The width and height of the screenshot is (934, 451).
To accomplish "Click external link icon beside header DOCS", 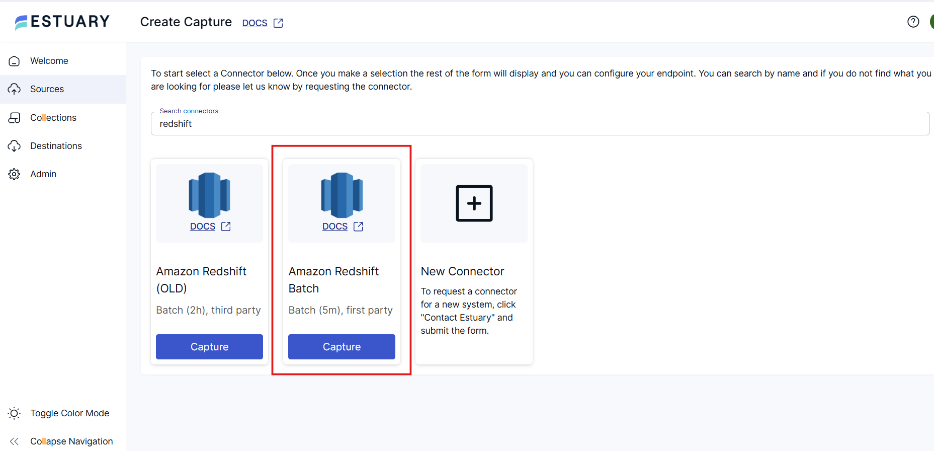I will [278, 23].
